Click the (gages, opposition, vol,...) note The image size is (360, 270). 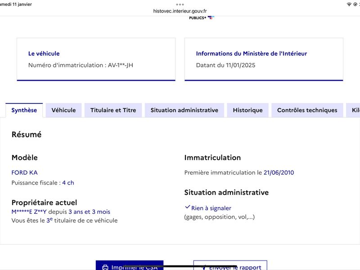pos(220,217)
